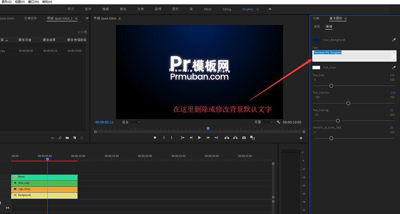400x214 pixels.
Task: Click the trash icon in project panel
Action: coord(82,138)
